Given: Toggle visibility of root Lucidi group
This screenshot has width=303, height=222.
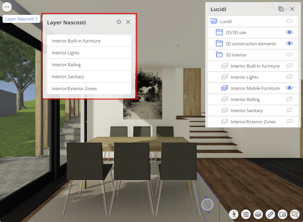Looking at the screenshot, I should (289, 21).
